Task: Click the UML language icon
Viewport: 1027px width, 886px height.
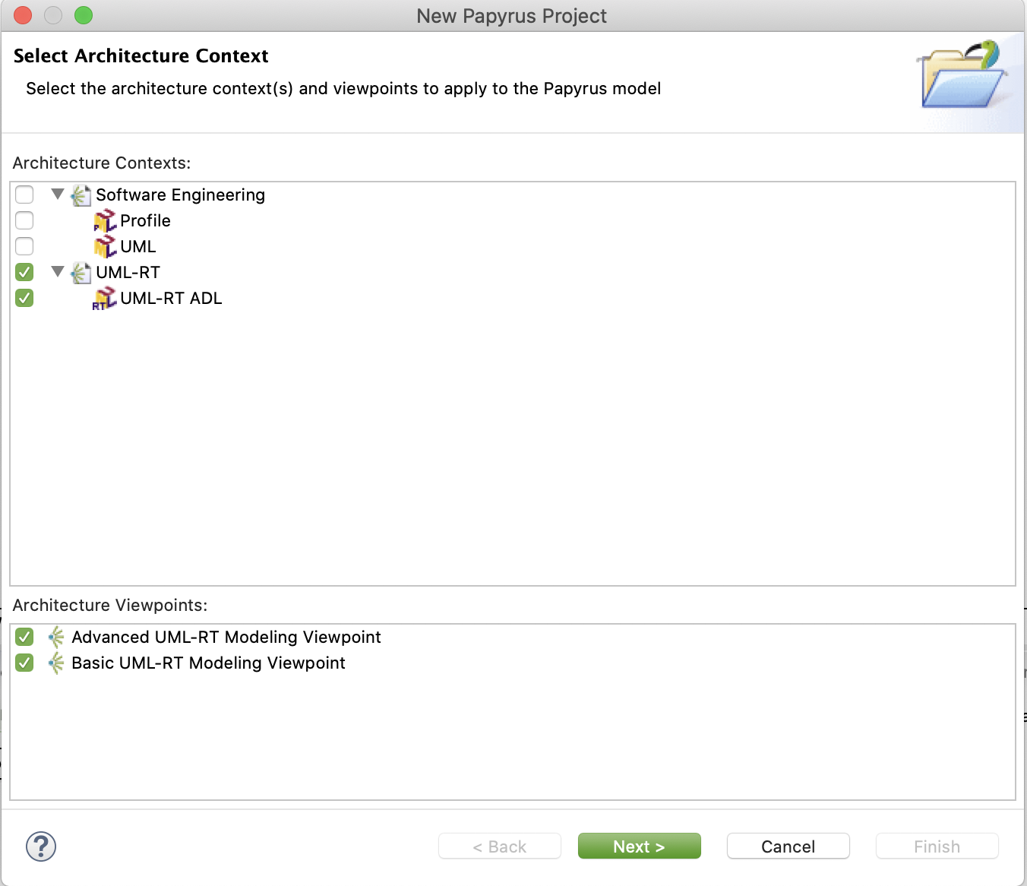Action: 105,247
